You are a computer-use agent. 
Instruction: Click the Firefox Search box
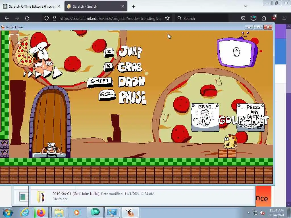tap(201, 18)
